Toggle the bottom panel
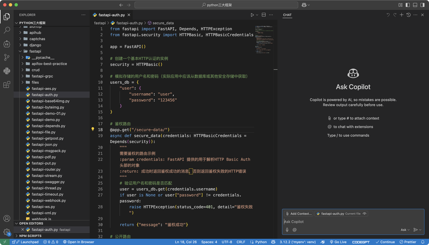The height and width of the screenshot is (245, 429). click(415, 5)
